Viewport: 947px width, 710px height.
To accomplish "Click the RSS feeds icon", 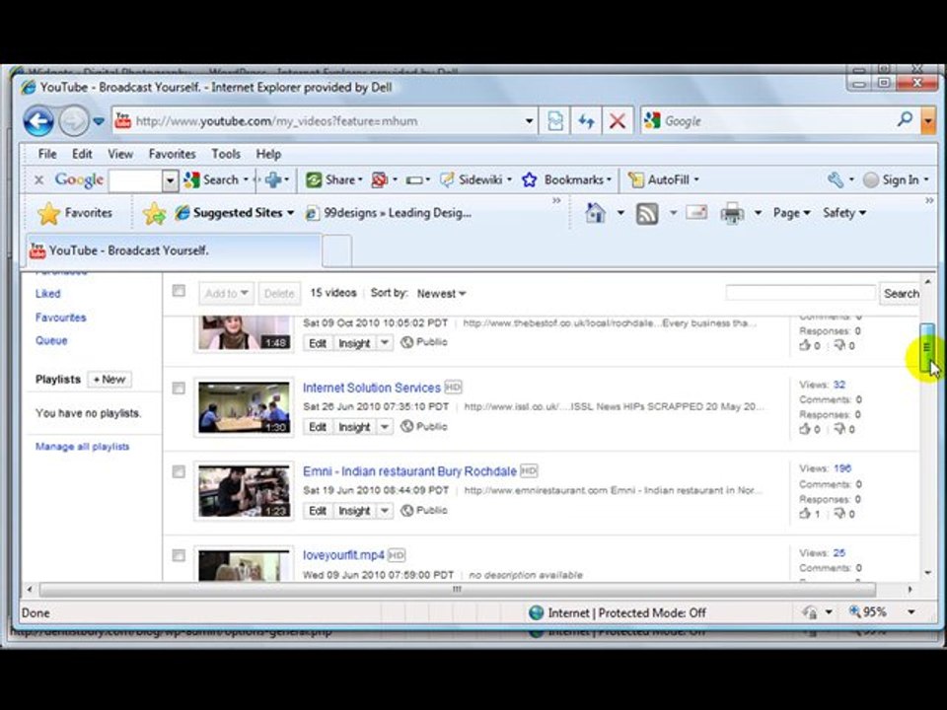I will tap(647, 213).
